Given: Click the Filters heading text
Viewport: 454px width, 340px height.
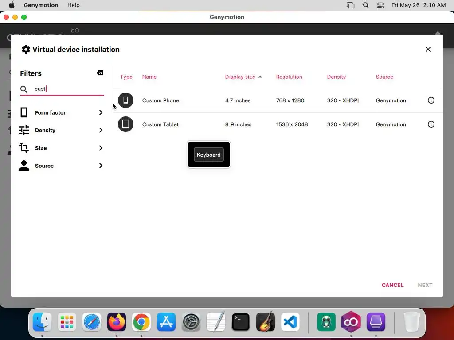Looking at the screenshot, I should click(31, 73).
